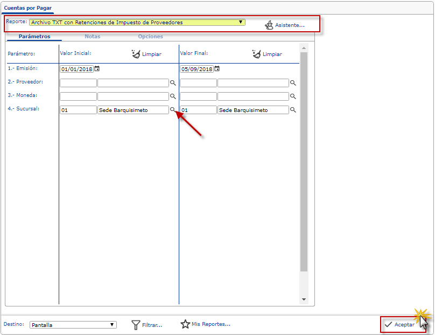Image resolution: width=435 pixels, height=335 pixels.
Task: Open calendar picker for initial Emisión date
Action: pyautogui.click(x=97, y=69)
